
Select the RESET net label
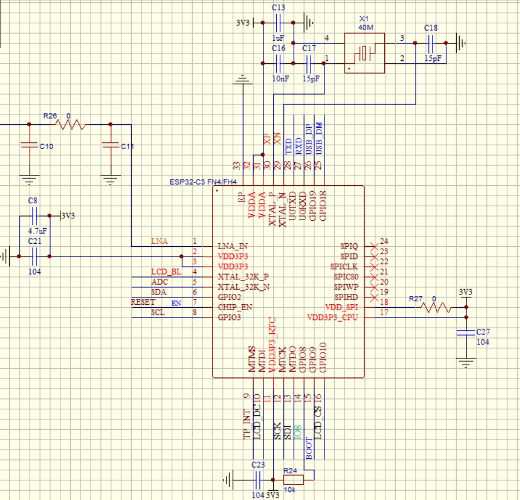coord(143,302)
